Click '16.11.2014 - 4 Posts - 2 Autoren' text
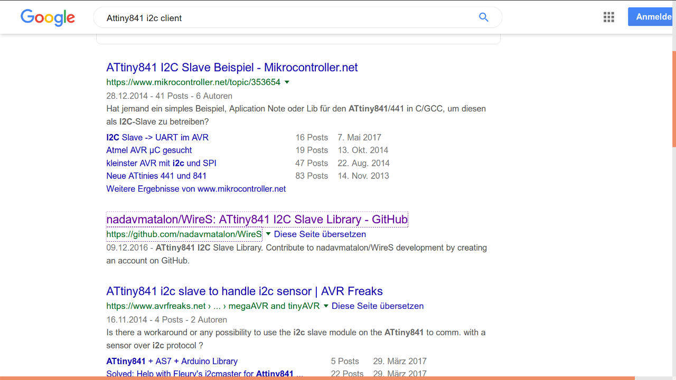This screenshot has height=380, width=676. click(167, 320)
